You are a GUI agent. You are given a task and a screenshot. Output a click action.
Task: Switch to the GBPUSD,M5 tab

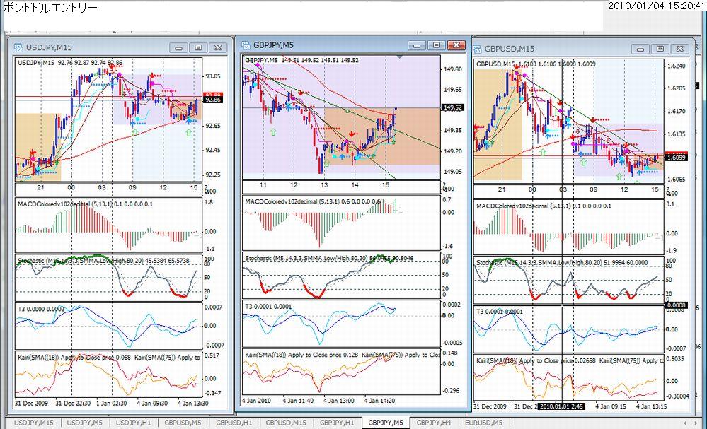click(x=183, y=423)
